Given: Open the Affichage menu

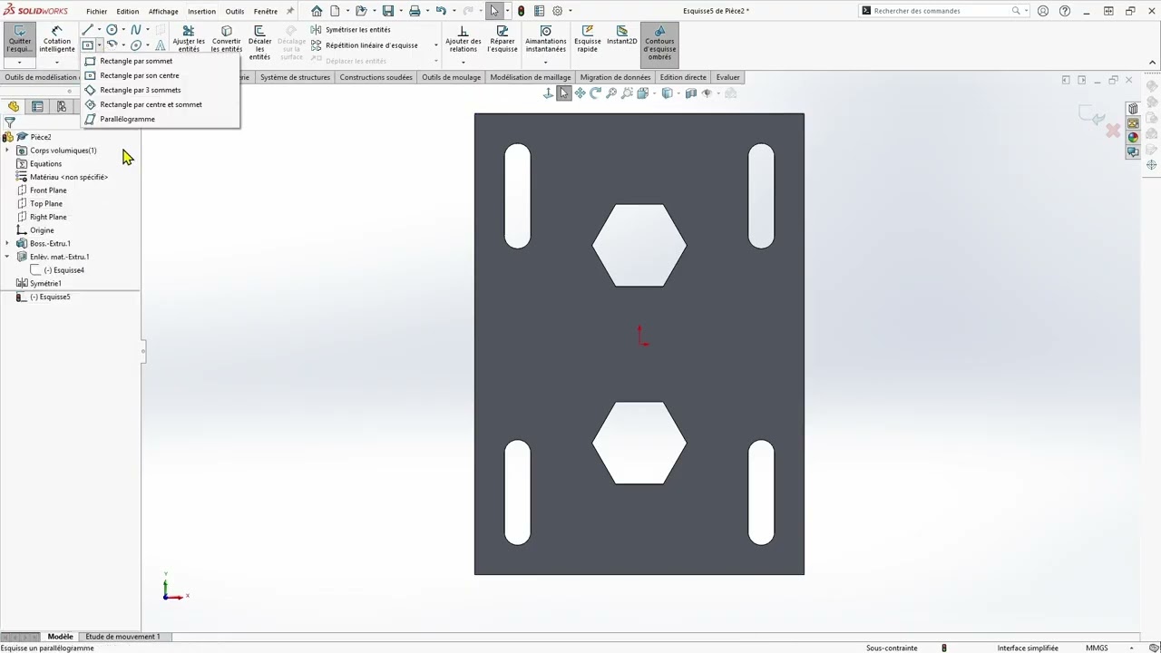Looking at the screenshot, I should click(163, 11).
